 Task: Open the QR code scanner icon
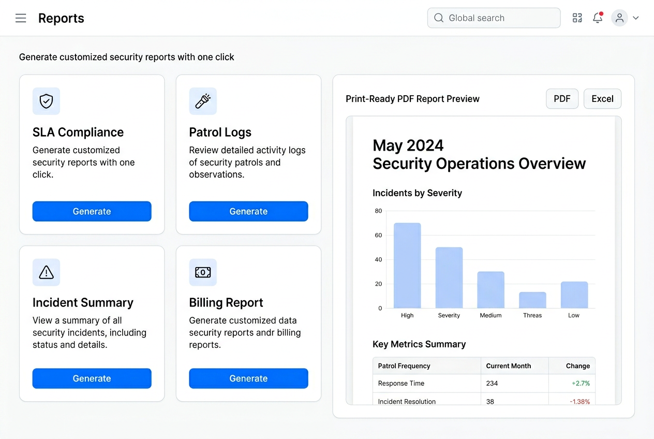[x=577, y=18]
